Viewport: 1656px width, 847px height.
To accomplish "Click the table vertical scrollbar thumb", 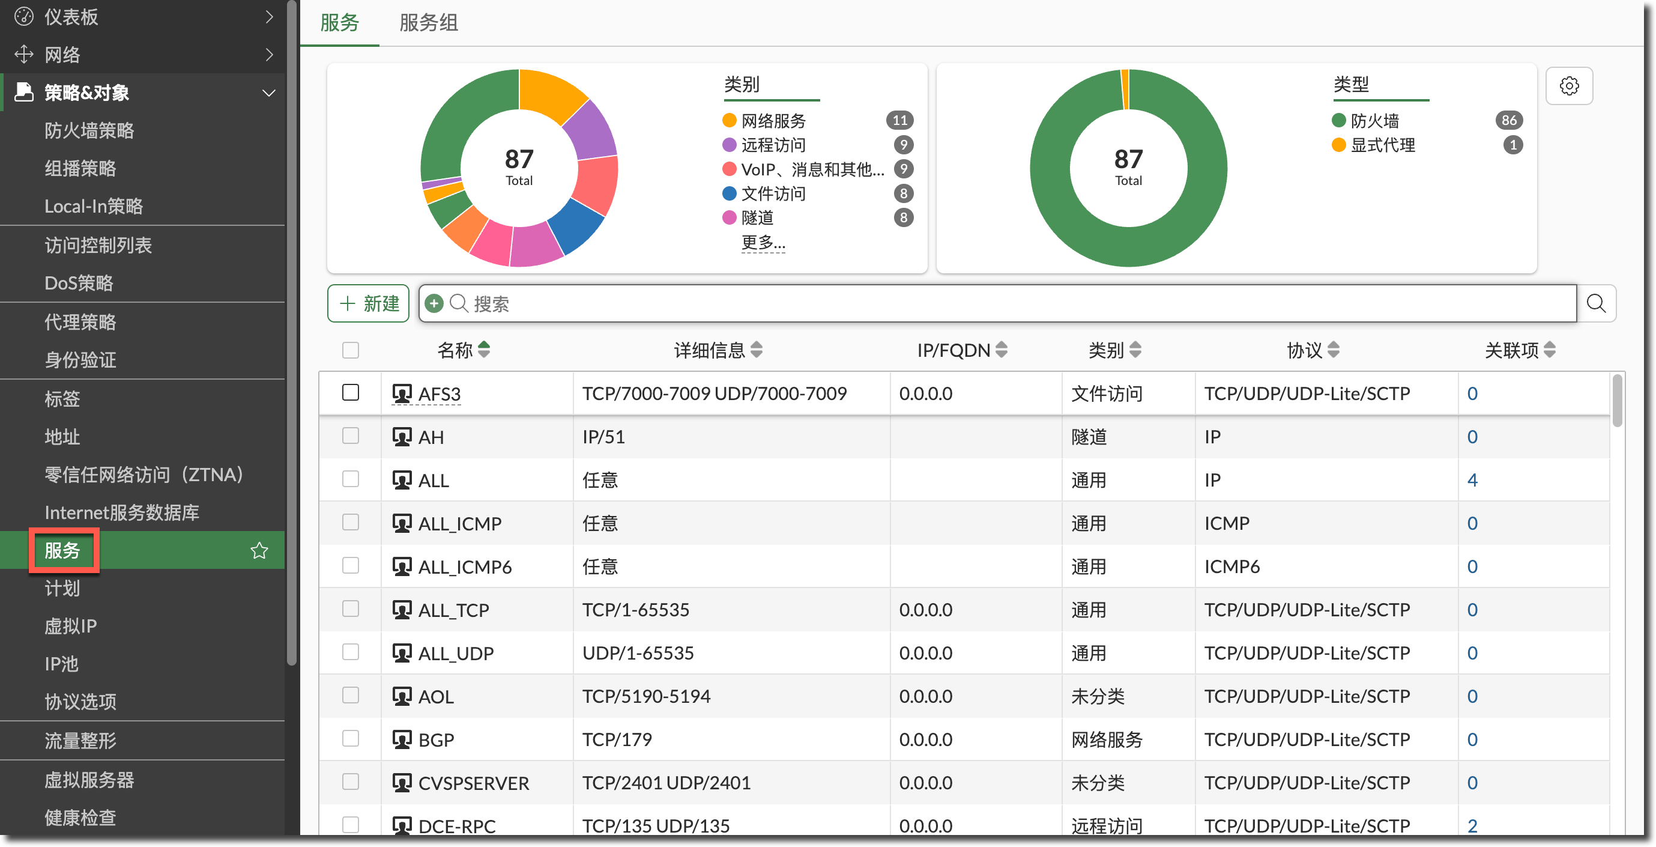I will pyautogui.click(x=1618, y=400).
